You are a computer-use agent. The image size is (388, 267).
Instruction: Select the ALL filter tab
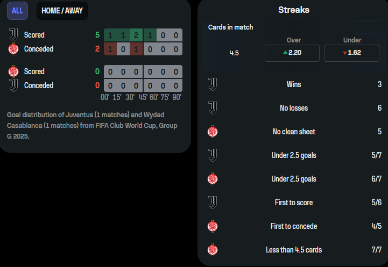coord(17,11)
